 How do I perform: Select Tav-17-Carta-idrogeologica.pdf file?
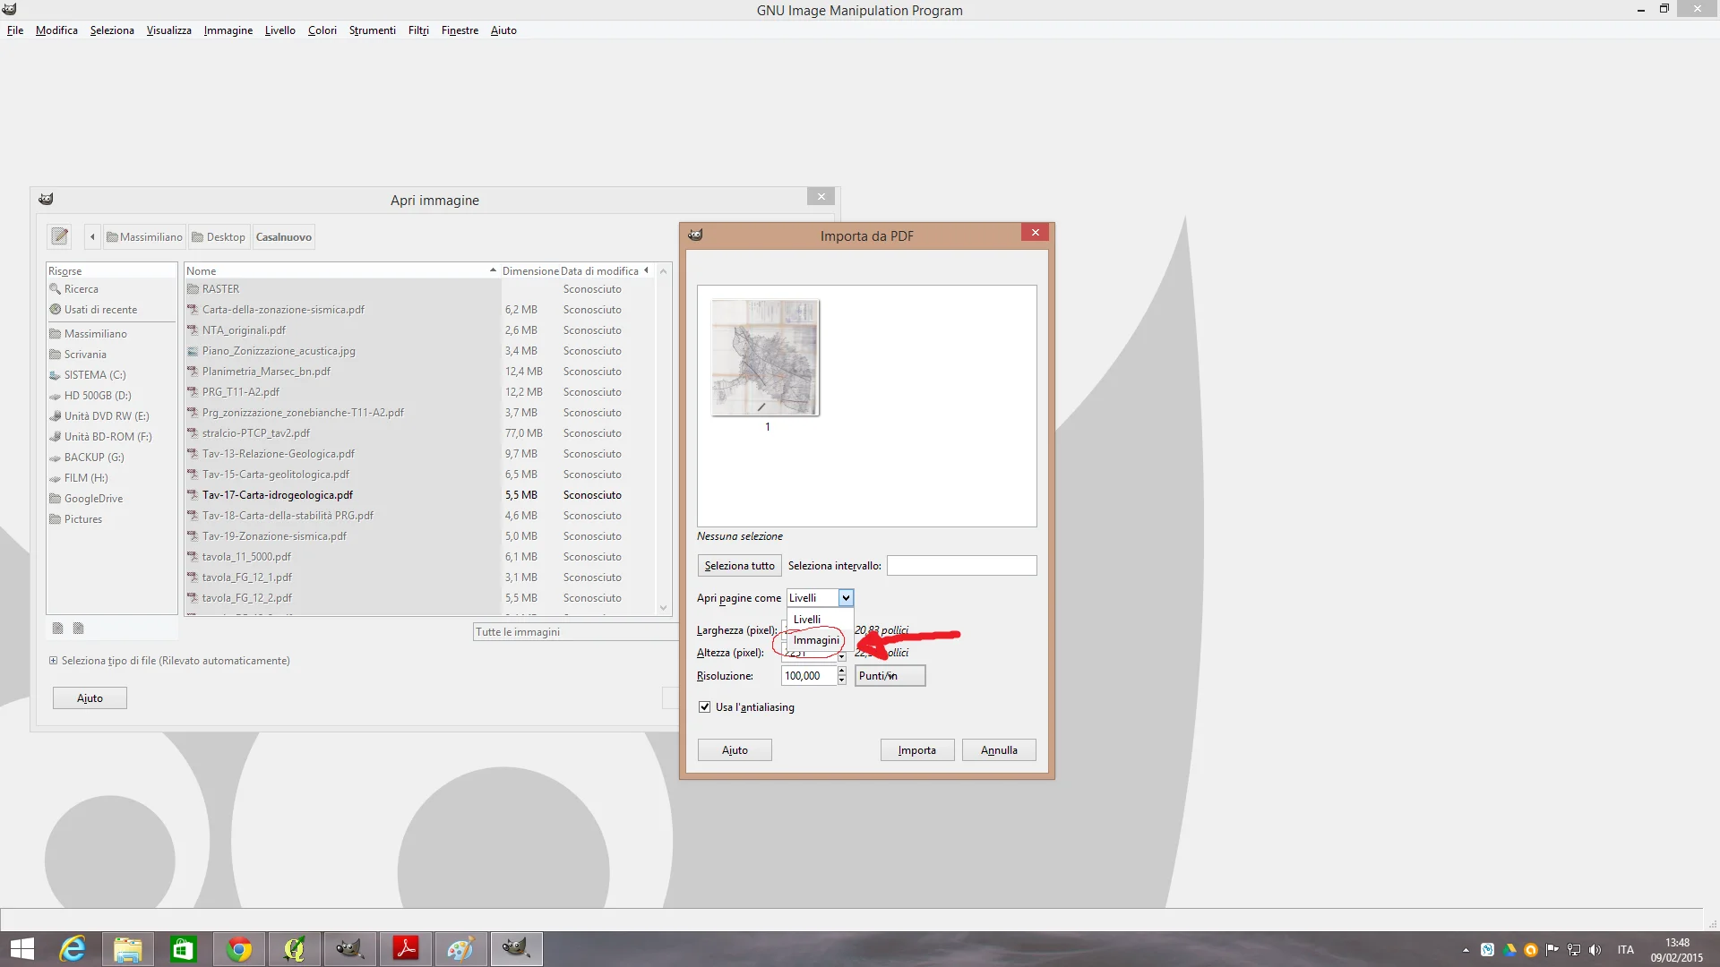(x=419, y=495)
